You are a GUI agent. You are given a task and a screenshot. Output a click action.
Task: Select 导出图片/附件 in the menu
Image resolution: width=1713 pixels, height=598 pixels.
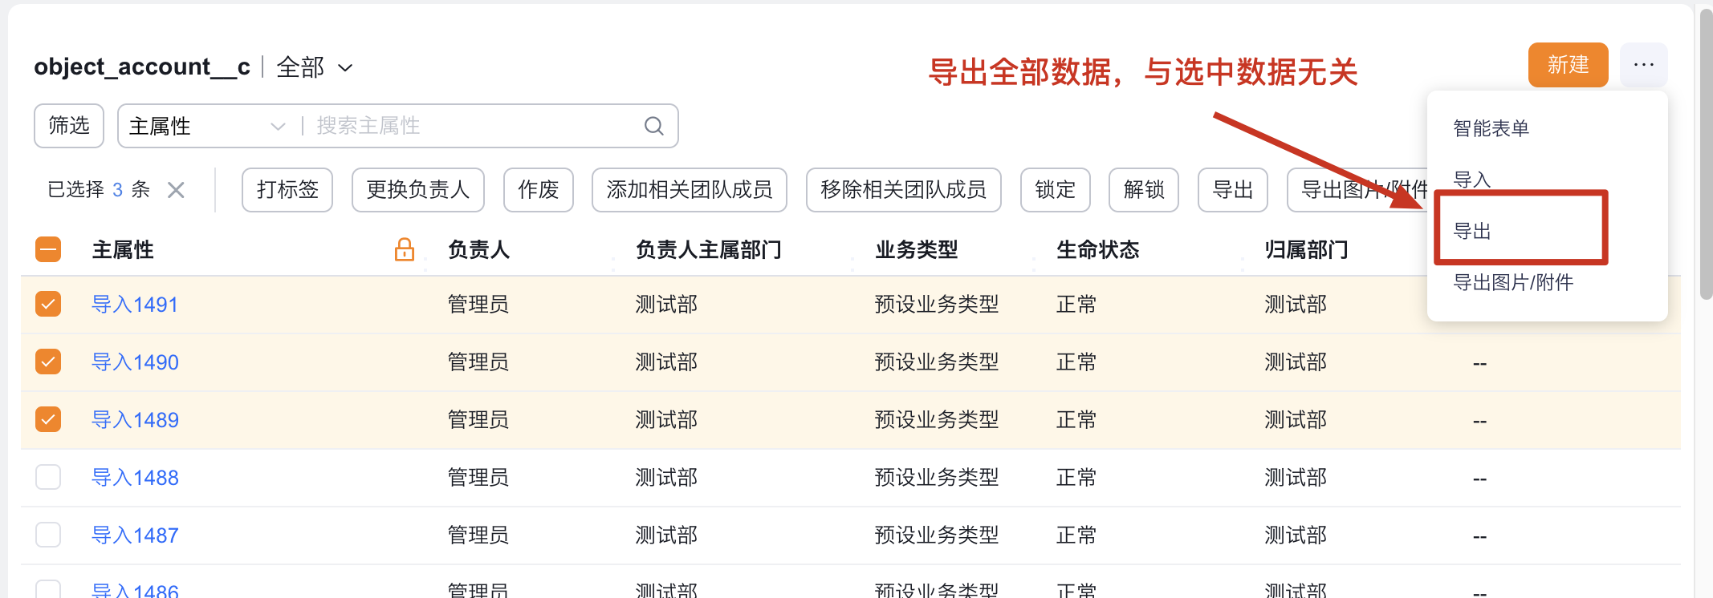(x=1513, y=282)
